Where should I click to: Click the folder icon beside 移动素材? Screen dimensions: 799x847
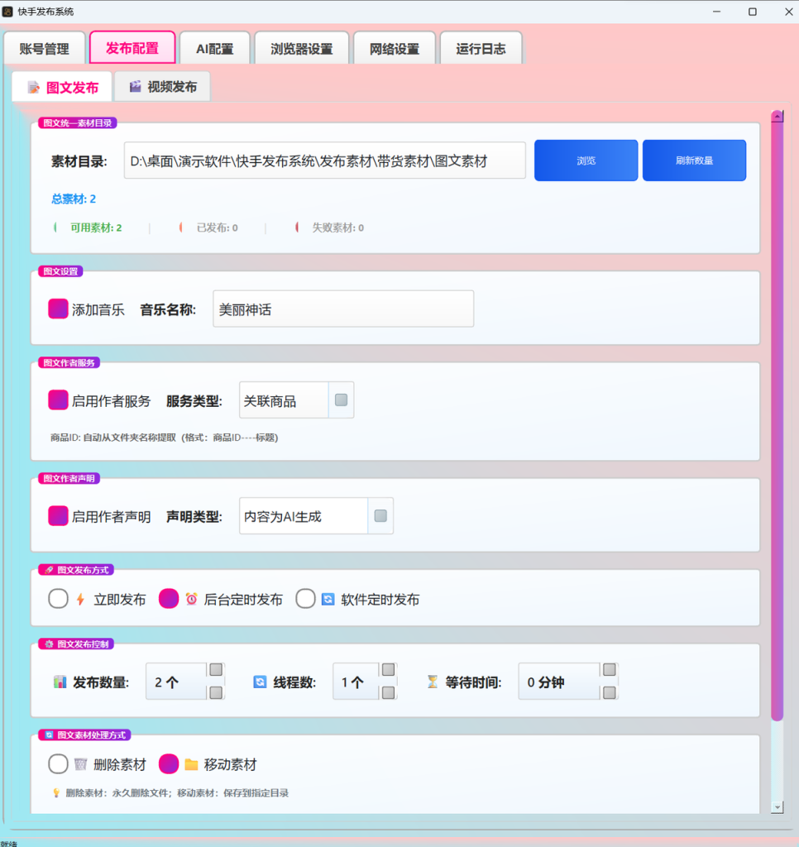coord(191,764)
